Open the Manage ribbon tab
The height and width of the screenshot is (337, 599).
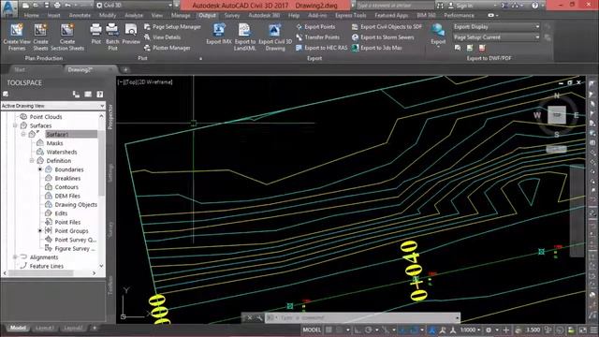[x=181, y=15]
